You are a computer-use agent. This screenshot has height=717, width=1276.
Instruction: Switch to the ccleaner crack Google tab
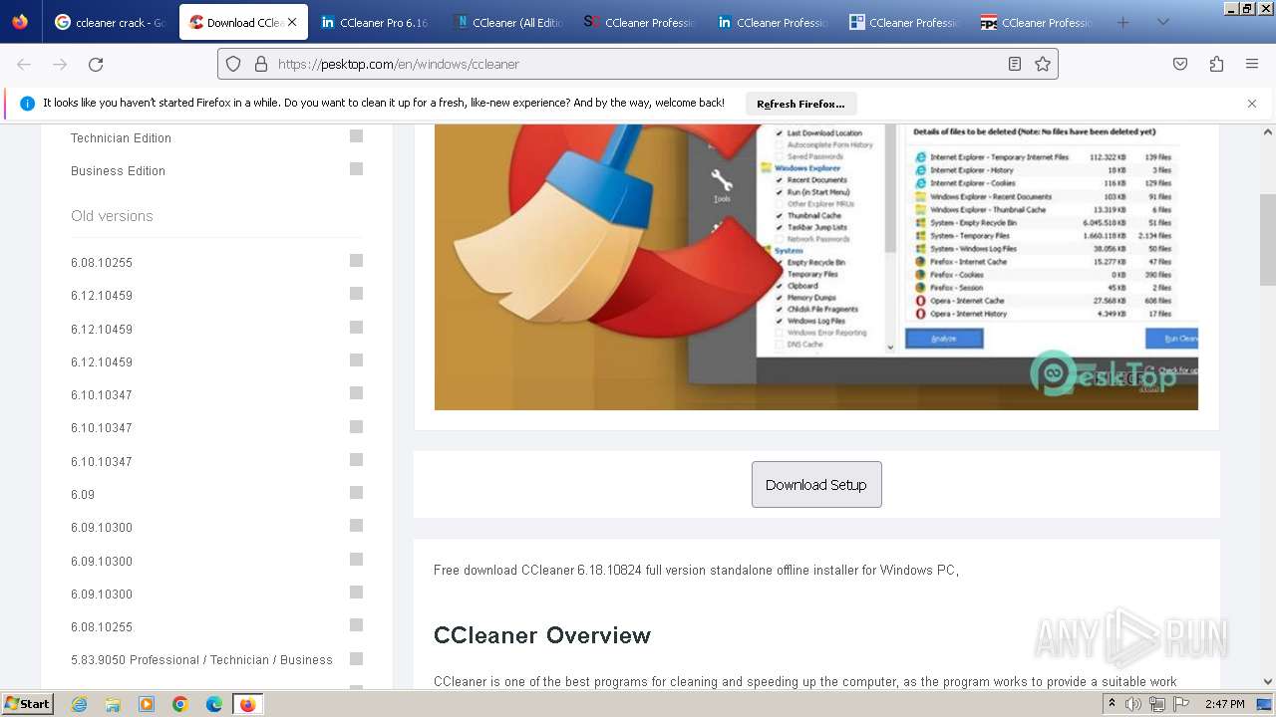point(111,22)
